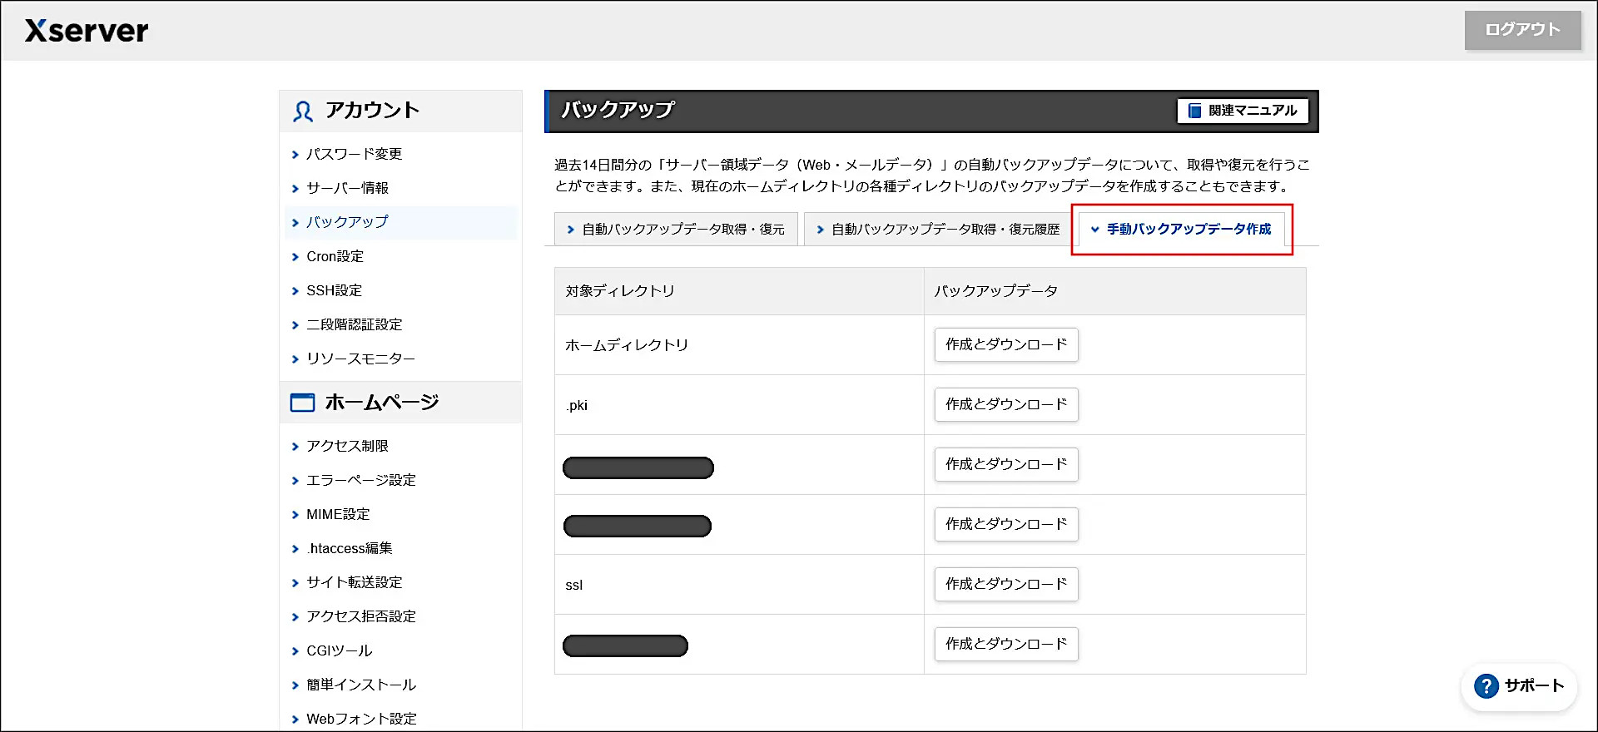This screenshot has width=1598, height=732.
Task: Open サイト転送設定 sidebar link
Action: [354, 582]
